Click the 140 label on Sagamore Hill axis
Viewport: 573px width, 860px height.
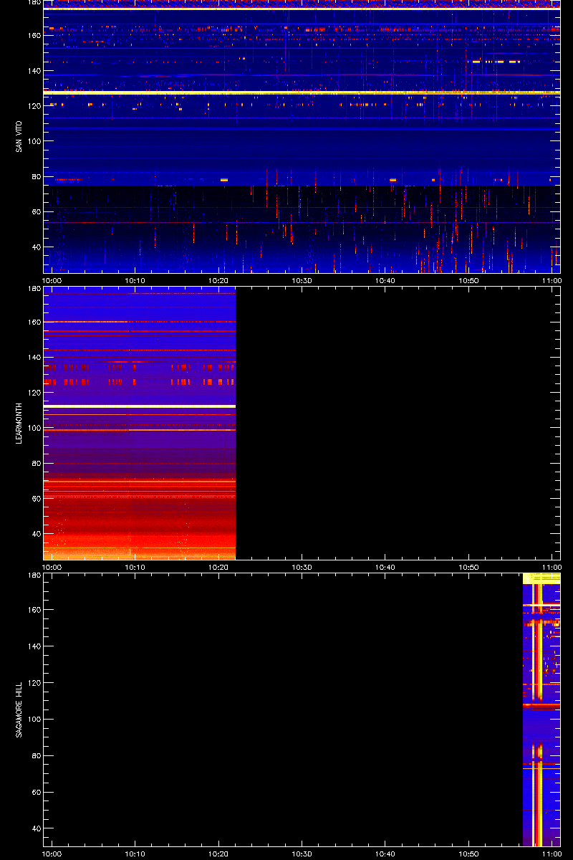[x=33, y=646]
